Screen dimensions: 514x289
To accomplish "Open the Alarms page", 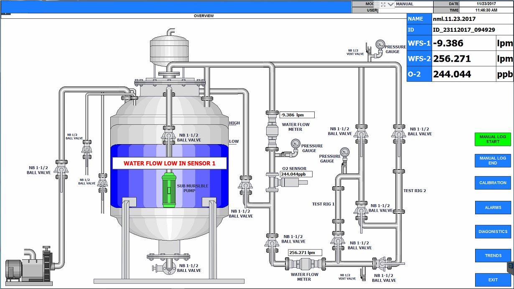I will click(x=493, y=208).
